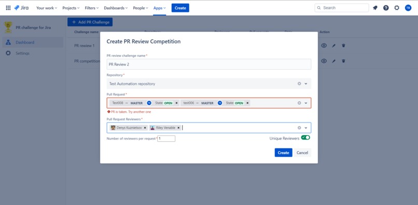Click the Search field in header
The image size is (418, 205).
(x=342, y=8)
